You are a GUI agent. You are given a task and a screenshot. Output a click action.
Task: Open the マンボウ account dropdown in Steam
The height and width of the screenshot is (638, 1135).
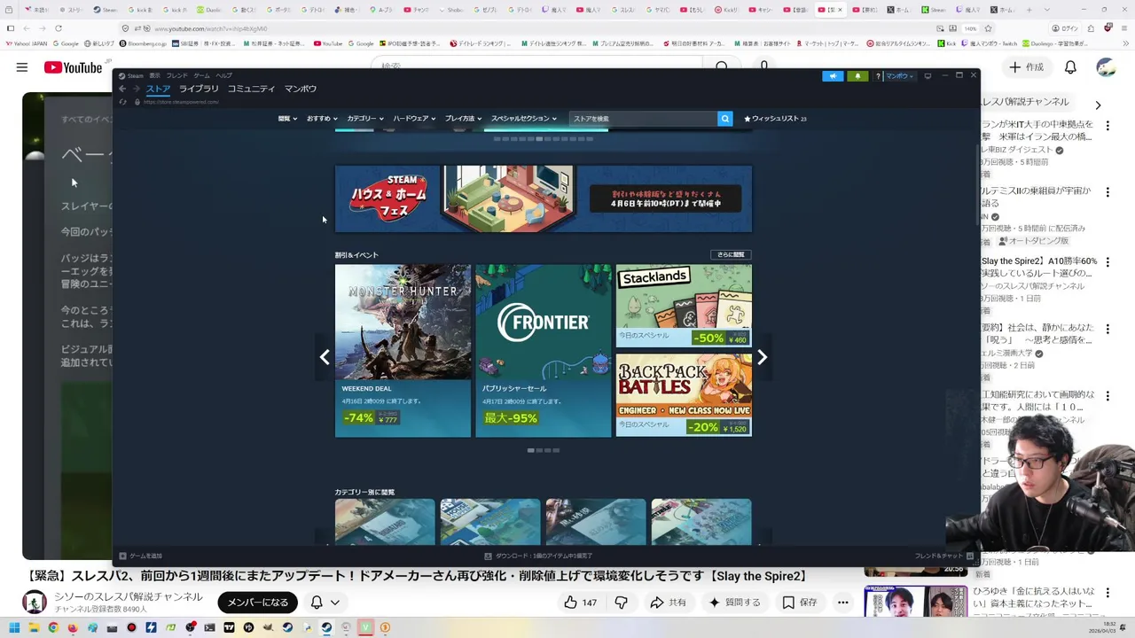click(x=899, y=76)
